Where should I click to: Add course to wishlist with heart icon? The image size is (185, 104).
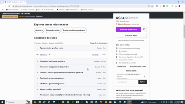144,29
